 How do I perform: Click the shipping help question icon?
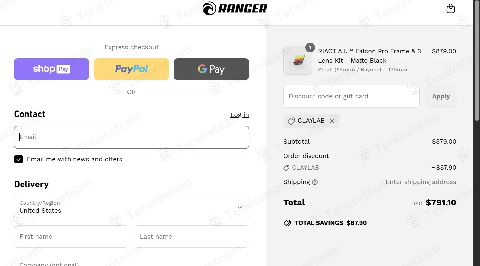point(315,182)
